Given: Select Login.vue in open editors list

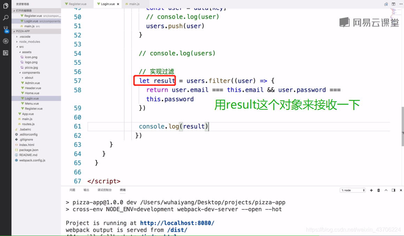Looking at the screenshot, I should tap(36, 21).
